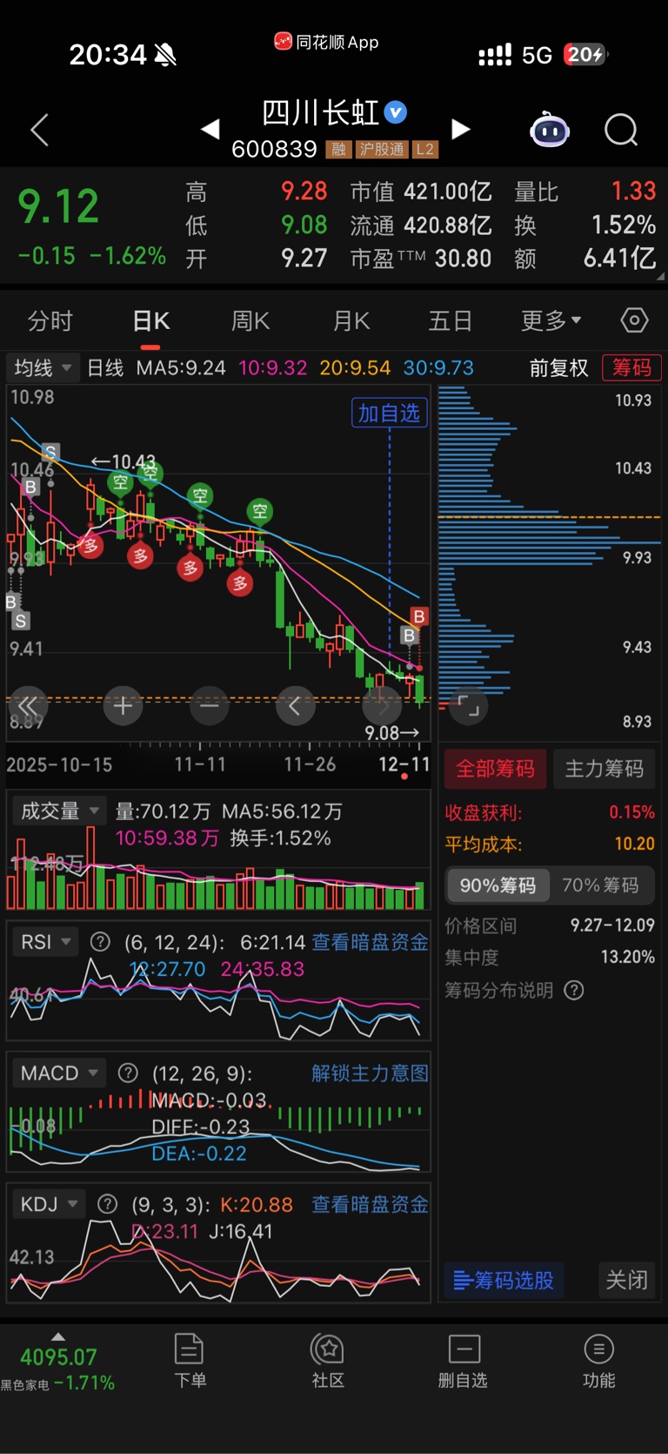Open the RSI indicator dropdown
This screenshot has height=1454, width=668.
click(x=45, y=942)
